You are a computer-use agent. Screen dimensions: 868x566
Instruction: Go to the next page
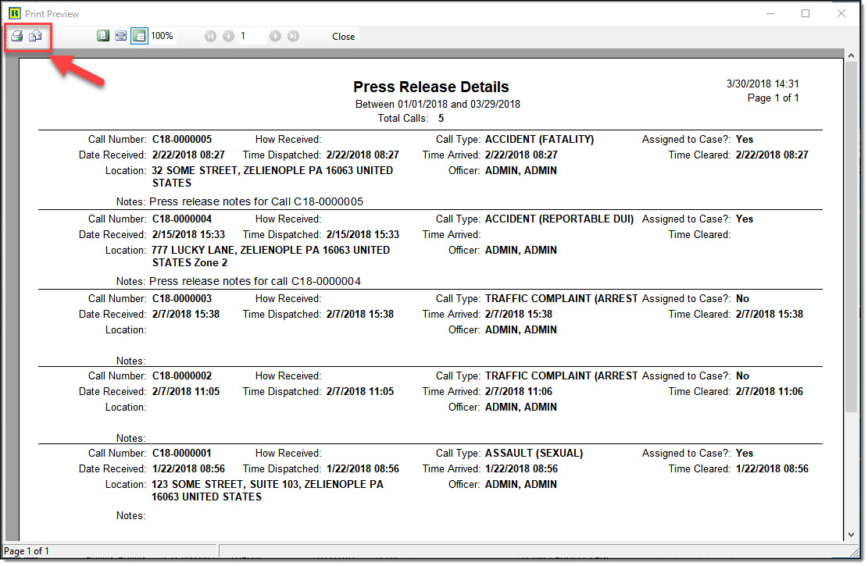pyautogui.click(x=275, y=36)
